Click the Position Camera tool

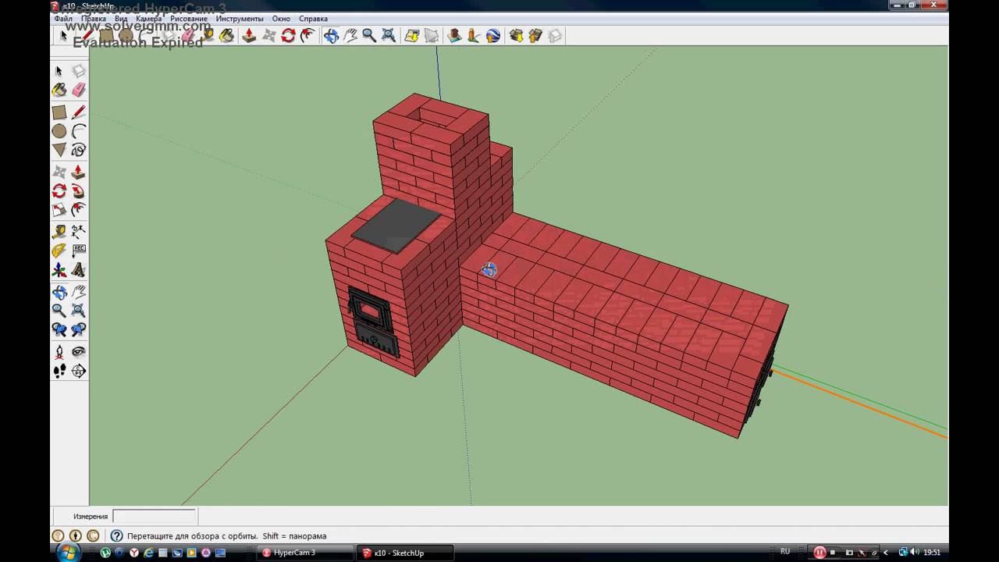59,352
